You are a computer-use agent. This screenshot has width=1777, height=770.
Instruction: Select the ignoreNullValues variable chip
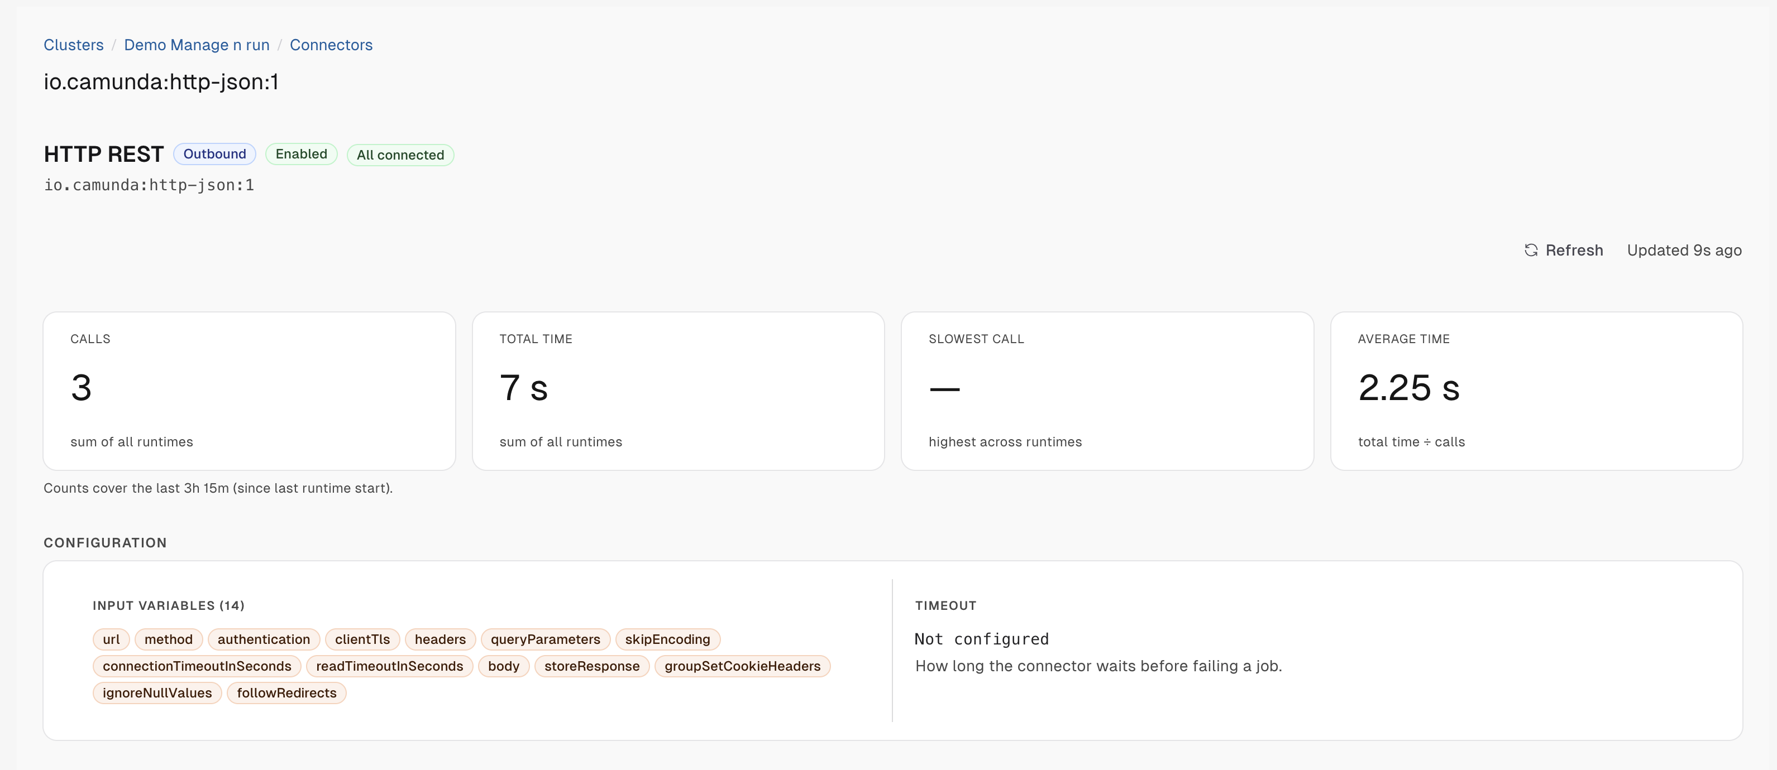[157, 693]
